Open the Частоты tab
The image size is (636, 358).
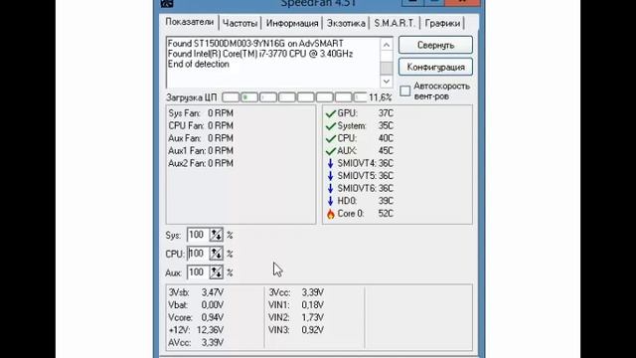coord(239,23)
